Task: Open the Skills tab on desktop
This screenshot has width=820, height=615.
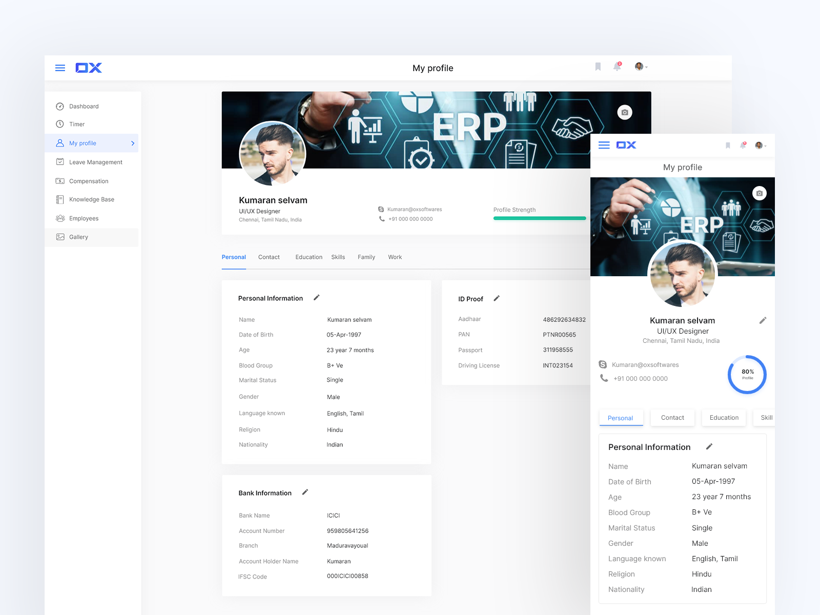Action: [338, 257]
